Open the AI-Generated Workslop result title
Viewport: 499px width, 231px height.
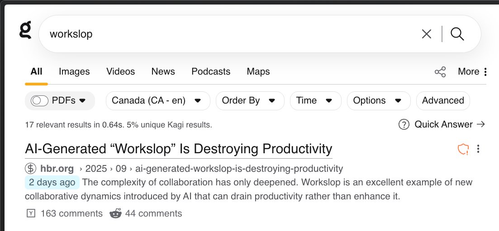click(179, 149)
